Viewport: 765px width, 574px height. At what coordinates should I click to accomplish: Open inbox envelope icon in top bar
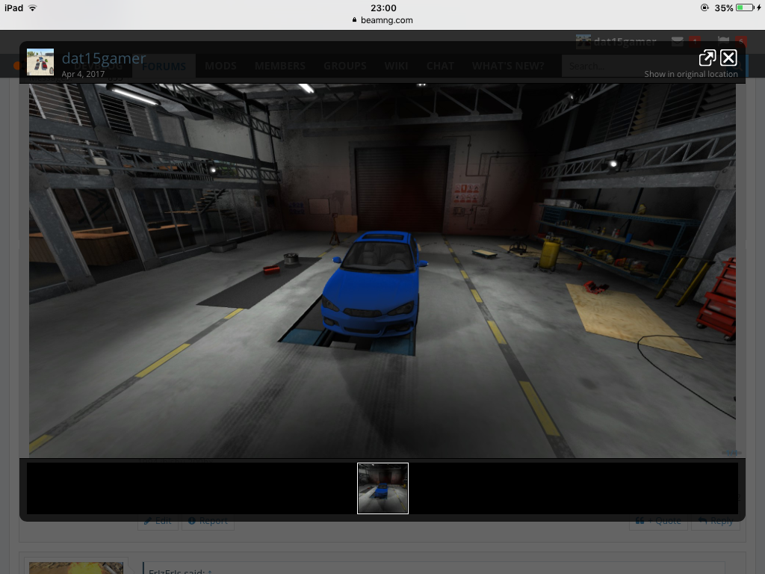click(x=677, y=42)
